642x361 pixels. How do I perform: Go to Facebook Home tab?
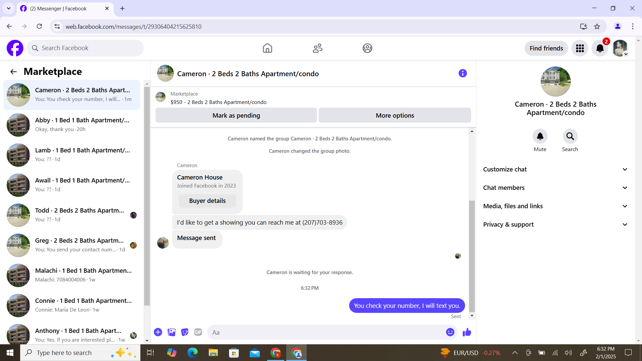[267, 48]
